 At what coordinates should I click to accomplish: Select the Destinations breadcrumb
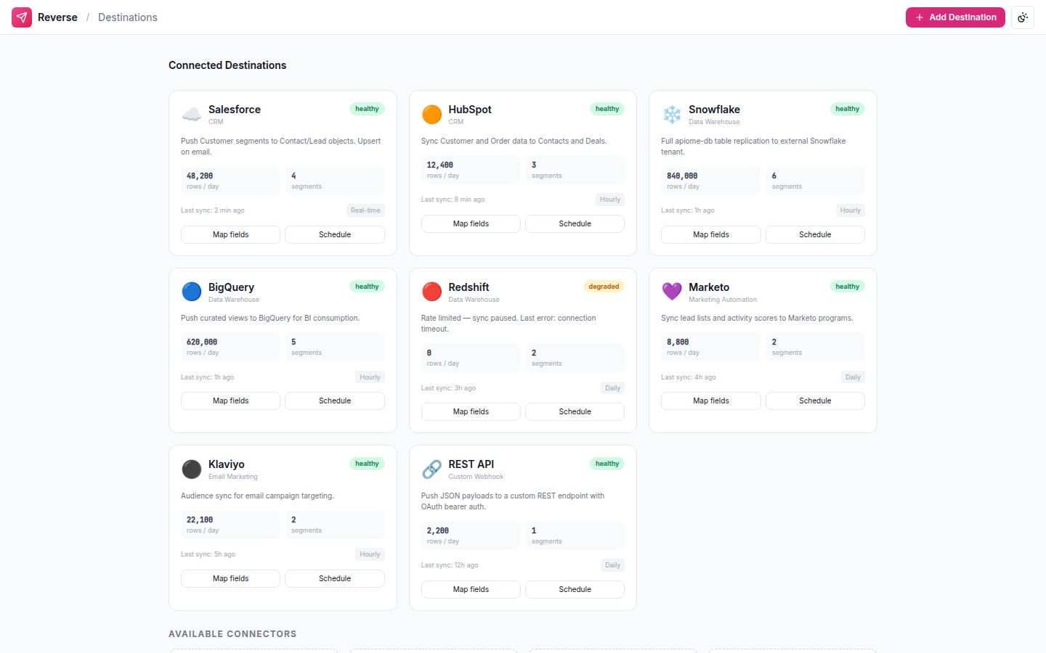click(x=128, y=17)
